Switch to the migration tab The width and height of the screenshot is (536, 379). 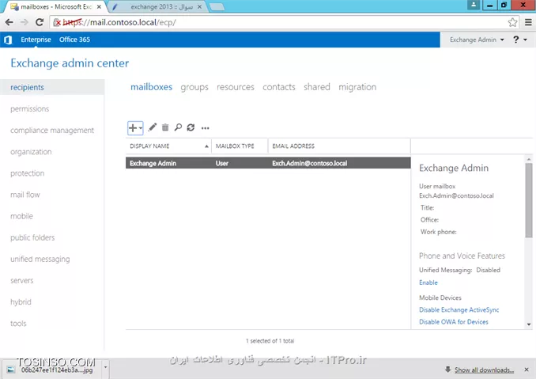(x=357, y=87)
